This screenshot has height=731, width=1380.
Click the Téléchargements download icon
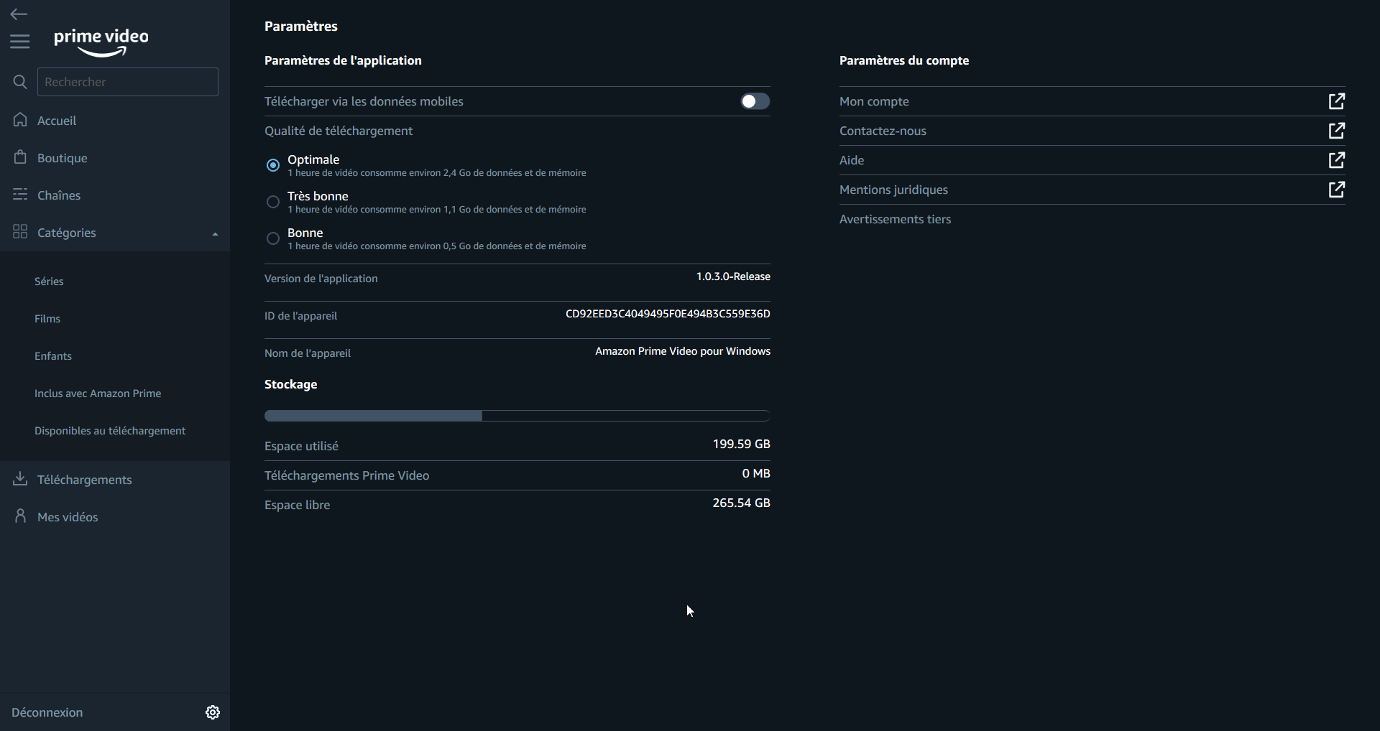pyautogui.click(x=20, y=479)
